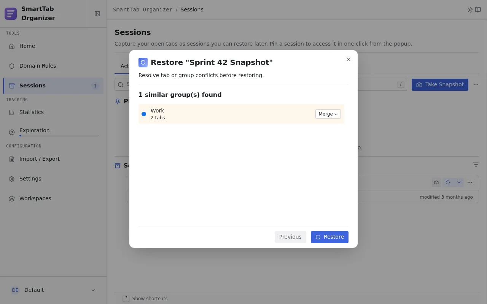Click the sessions filter icon
The height and width of the screenshot is (304, 487).
click(x=476, y=165)
